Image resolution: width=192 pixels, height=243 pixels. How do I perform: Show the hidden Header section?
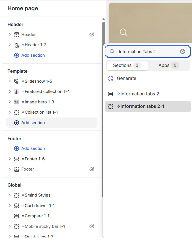92,35
